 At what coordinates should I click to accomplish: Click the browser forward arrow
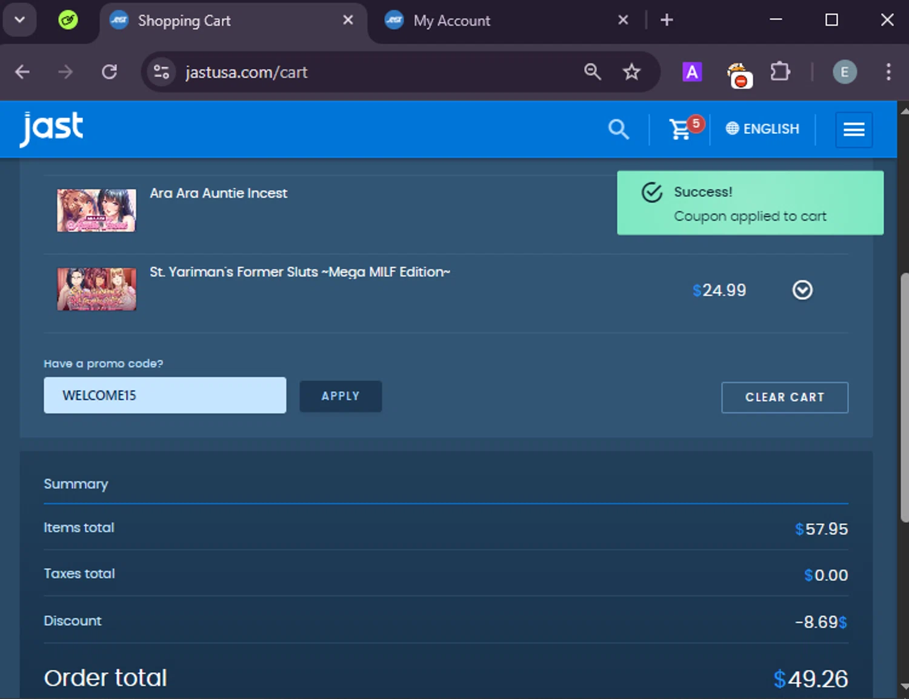[65, 72]
